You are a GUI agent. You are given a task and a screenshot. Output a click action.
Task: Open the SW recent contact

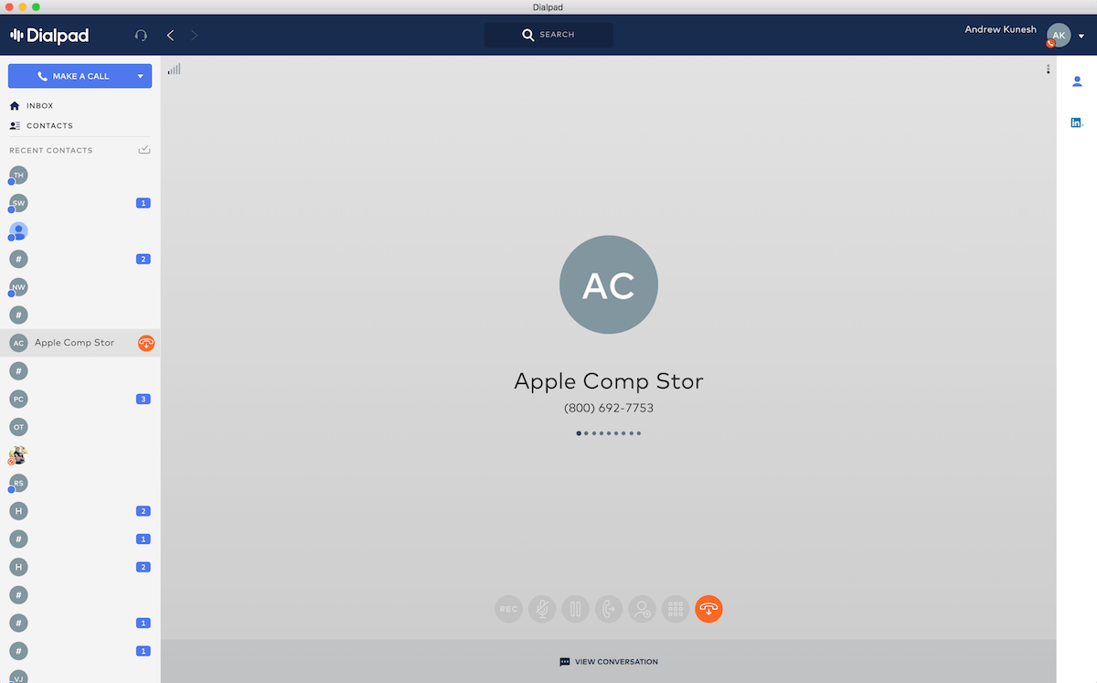(x=18, y=203)
